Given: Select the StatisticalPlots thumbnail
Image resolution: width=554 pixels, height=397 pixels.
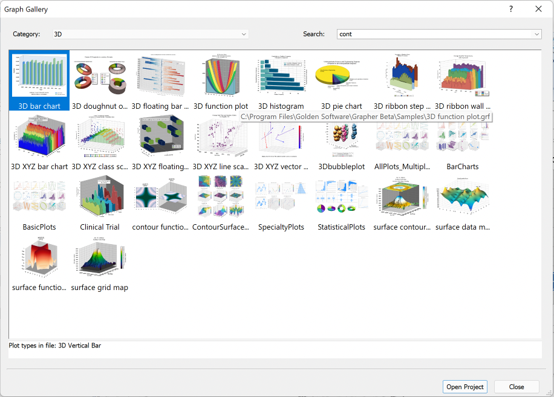Looking at the screenshot, I should 342,197.
